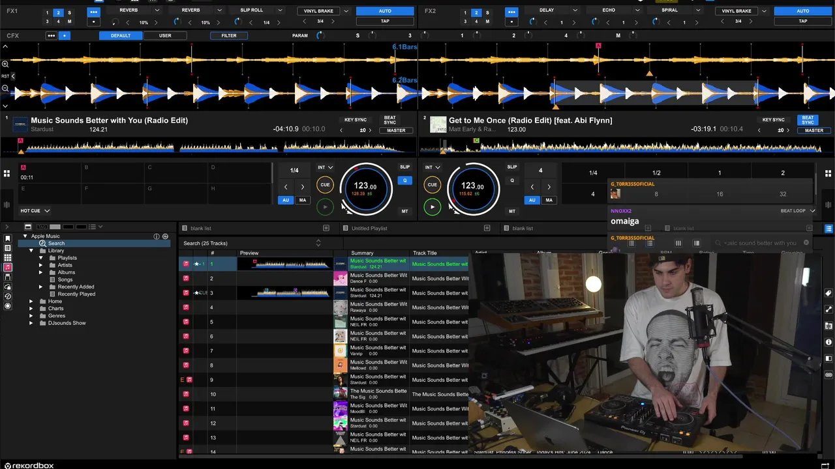Select the CFX DEFAULT tab
The image size is (835, 469).
point(121,35)
